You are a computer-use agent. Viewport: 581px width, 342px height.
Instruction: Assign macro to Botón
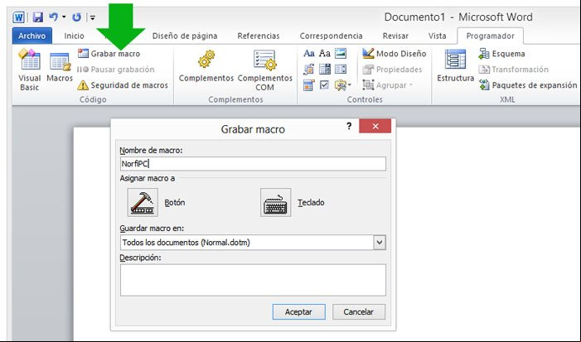[x=143, y=202]
